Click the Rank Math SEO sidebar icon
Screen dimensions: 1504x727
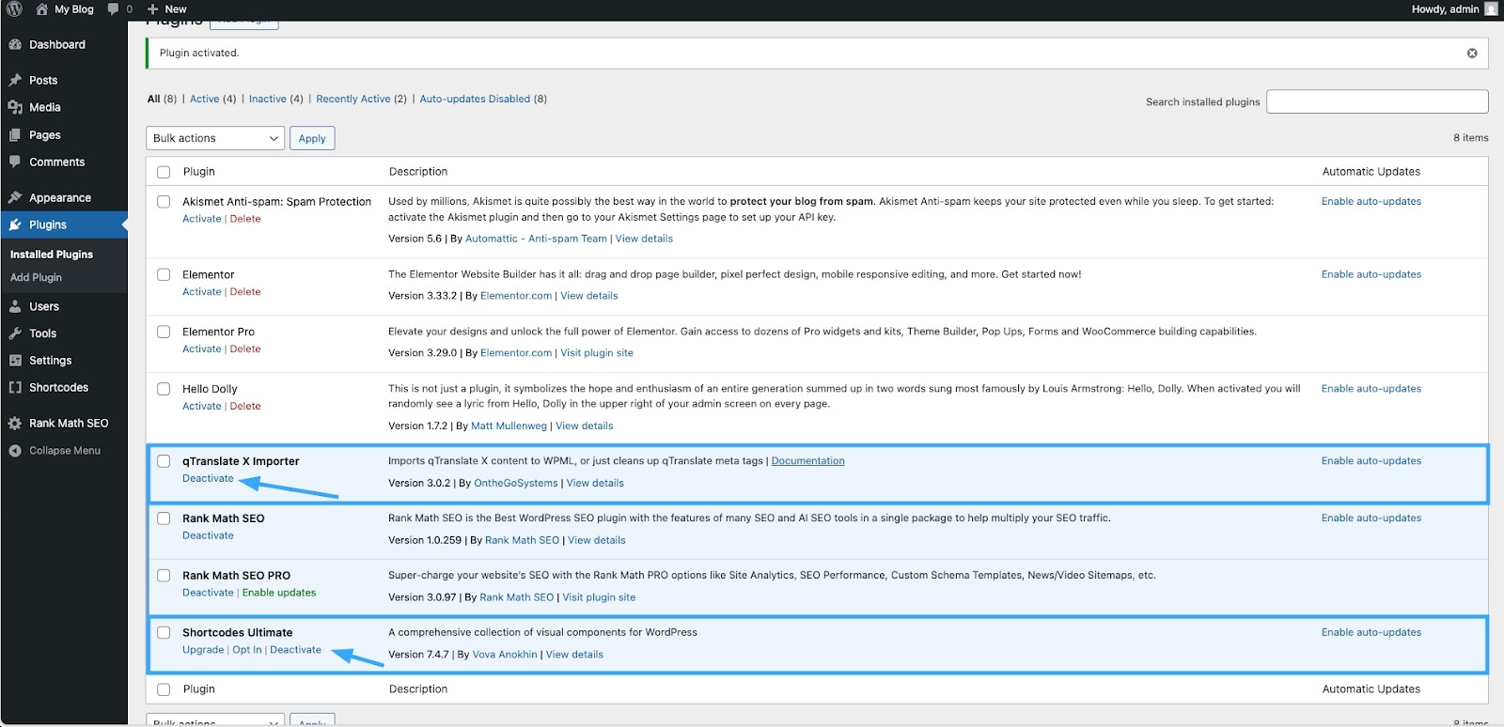[x=15, y=424]
